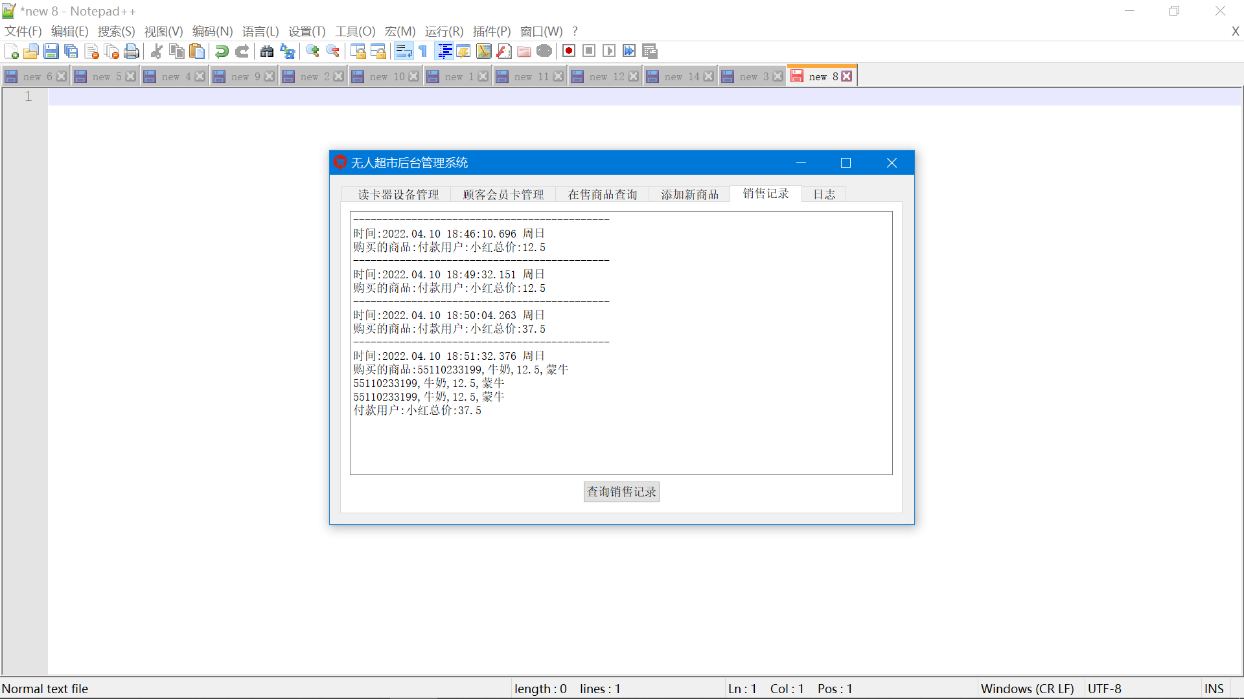The height and width of the screenshot is (699, 1244).
Task: Open the Document Map icon
Action: [x=483, y=51]
